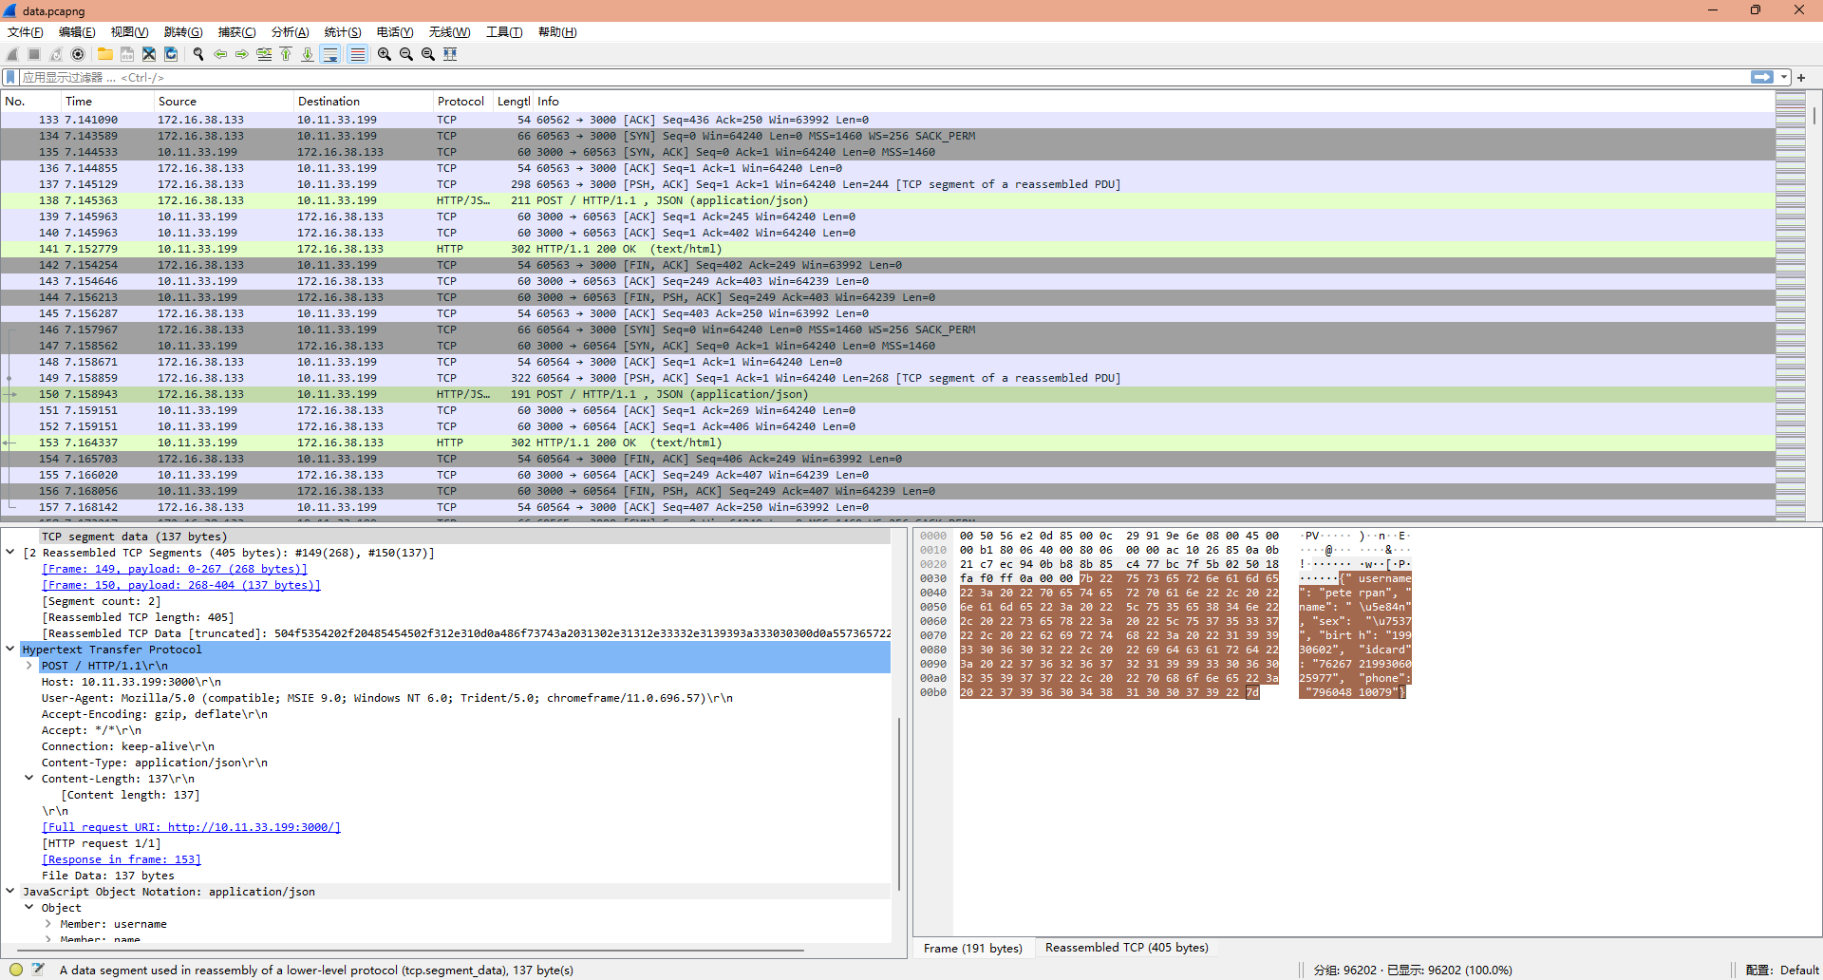The image size is (1823, 980).
Task: Click the find packet magnifier icon
Action: (198, 54)
